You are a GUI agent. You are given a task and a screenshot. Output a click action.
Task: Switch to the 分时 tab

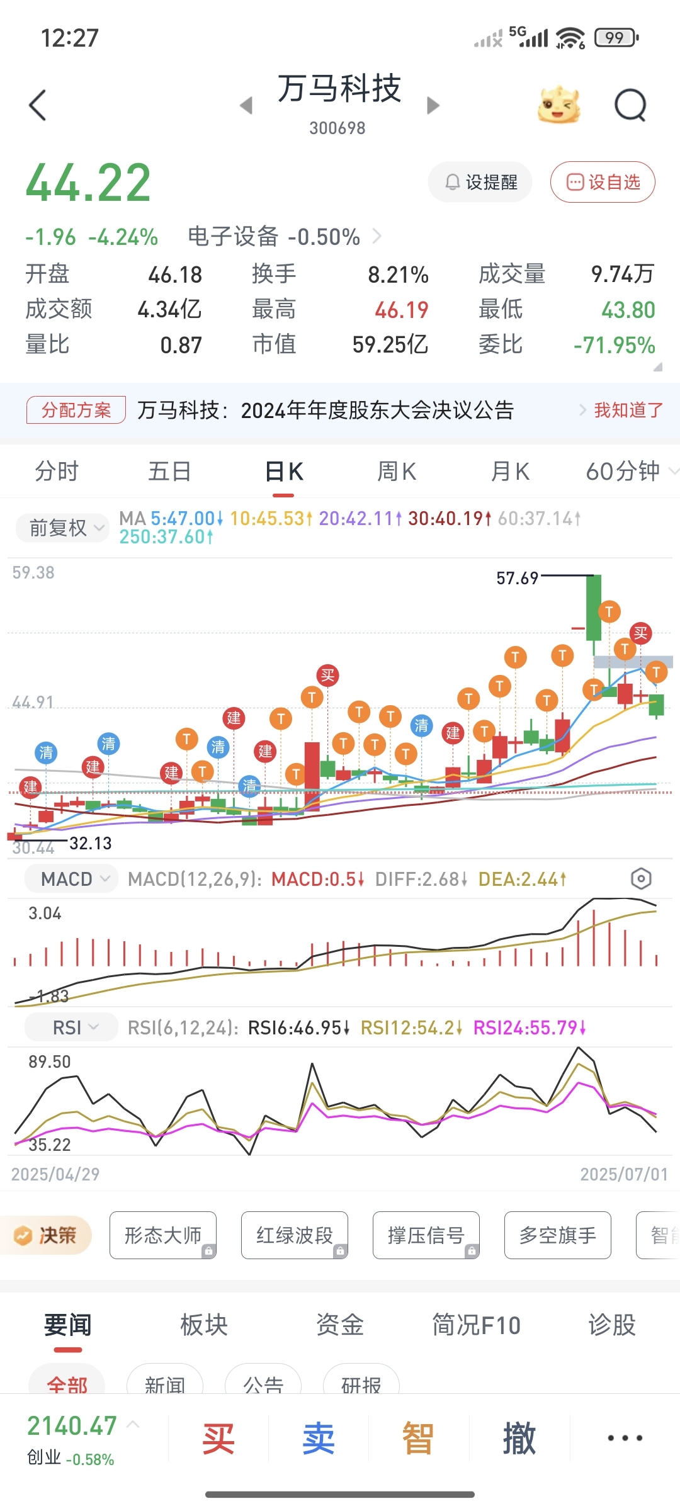pos(57,471)
